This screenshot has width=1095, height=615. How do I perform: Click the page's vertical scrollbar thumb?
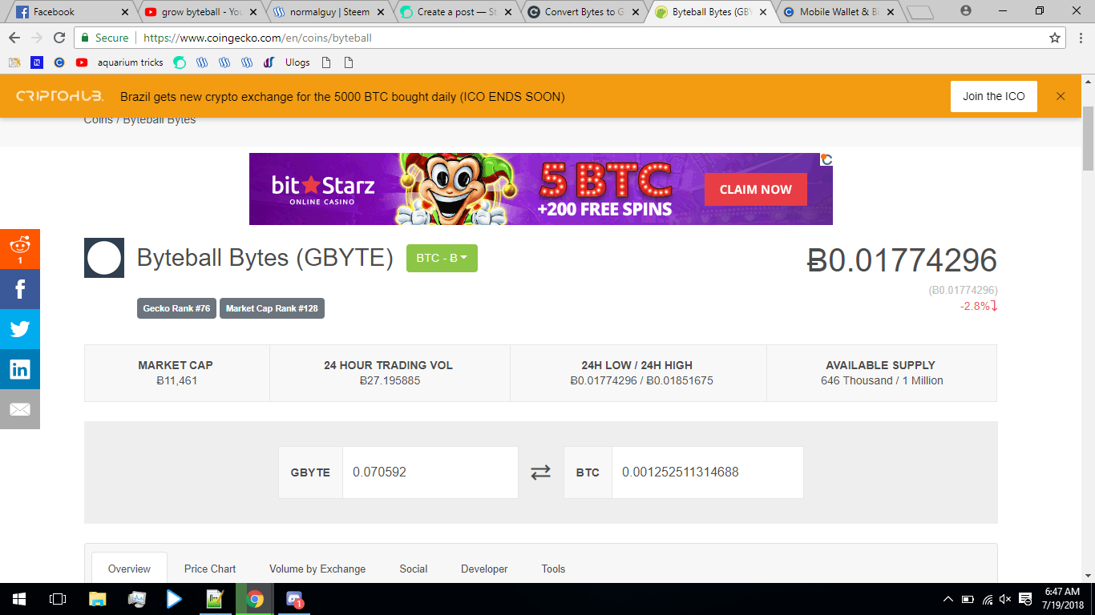(1088, 138)
